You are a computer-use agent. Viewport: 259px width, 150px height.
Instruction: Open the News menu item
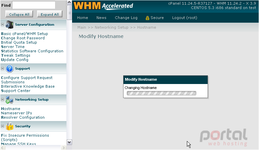click(x=101, y=18)
